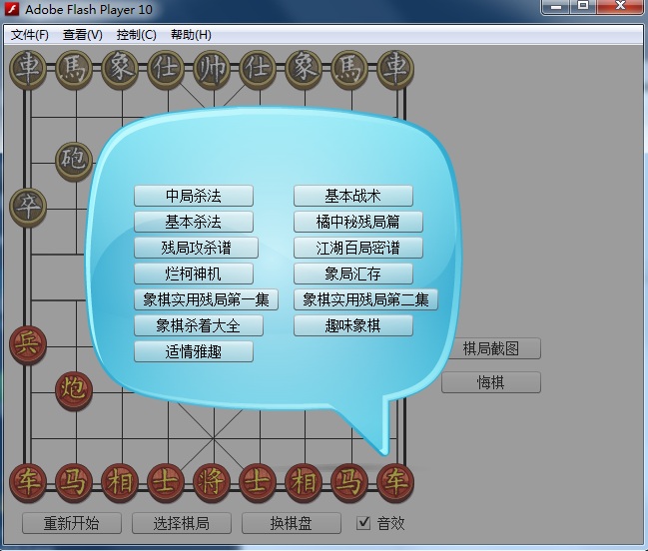This screenshot has height=551, width=648.
Task: Click the 棋局截图 screenshot button
Action: [495, 348]
